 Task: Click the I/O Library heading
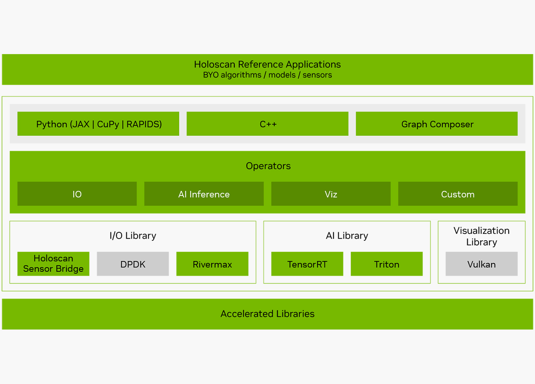coord(132,236)
